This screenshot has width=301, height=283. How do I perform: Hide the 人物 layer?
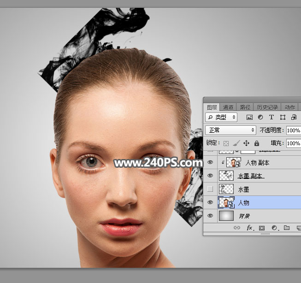tap(210, 202)
